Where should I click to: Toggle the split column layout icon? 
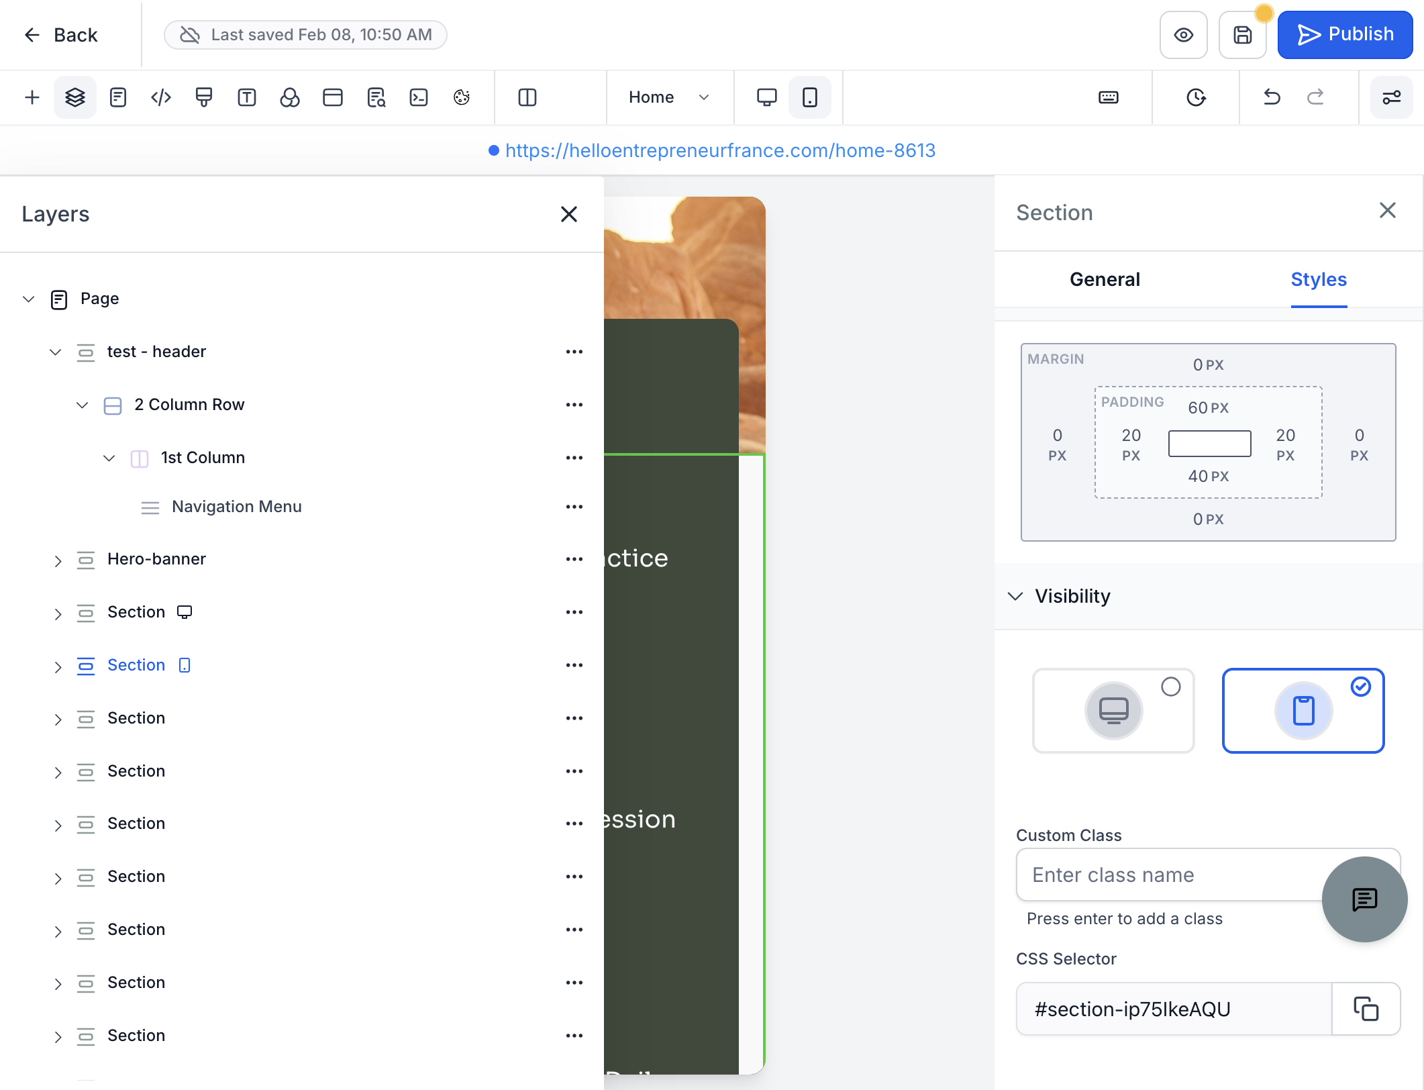(x=527, y=97)
